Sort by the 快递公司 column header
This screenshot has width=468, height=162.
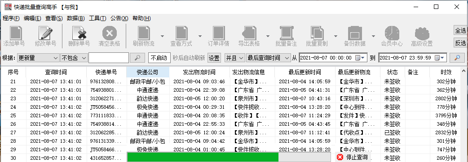point(148,72)
